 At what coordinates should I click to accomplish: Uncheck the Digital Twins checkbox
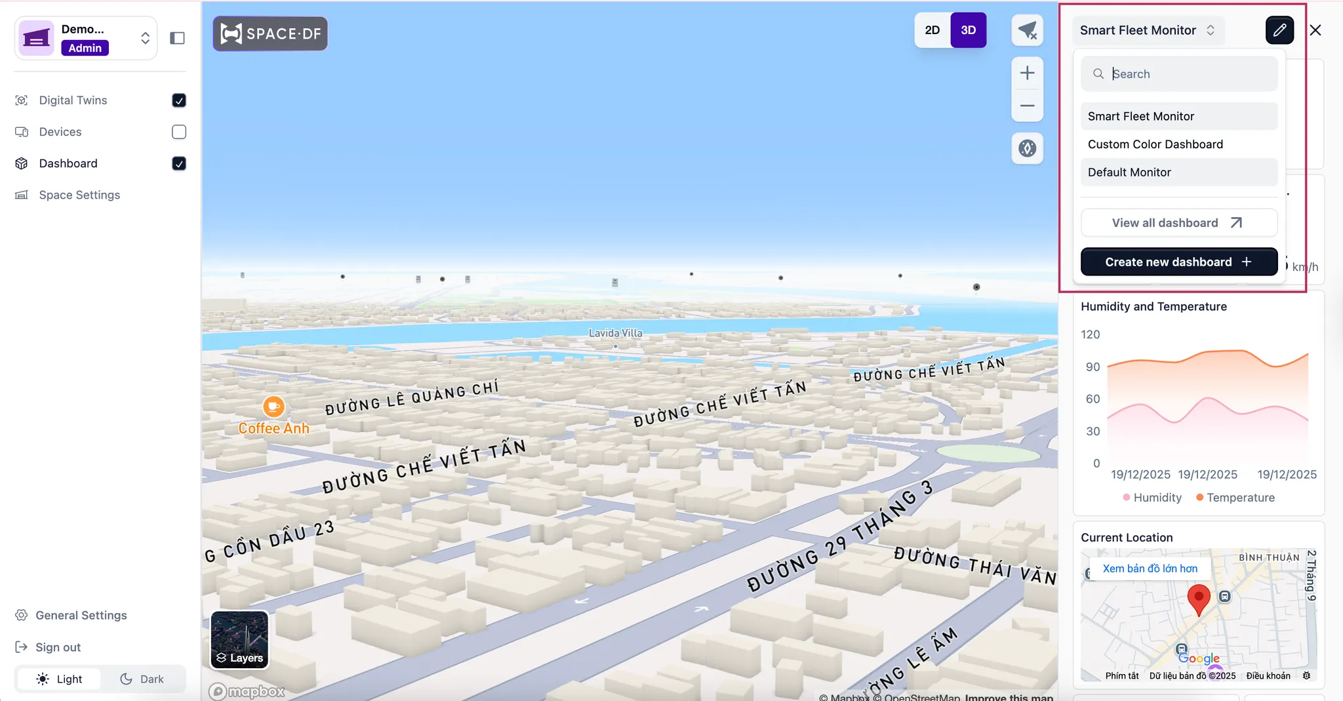tap(178, 100)
